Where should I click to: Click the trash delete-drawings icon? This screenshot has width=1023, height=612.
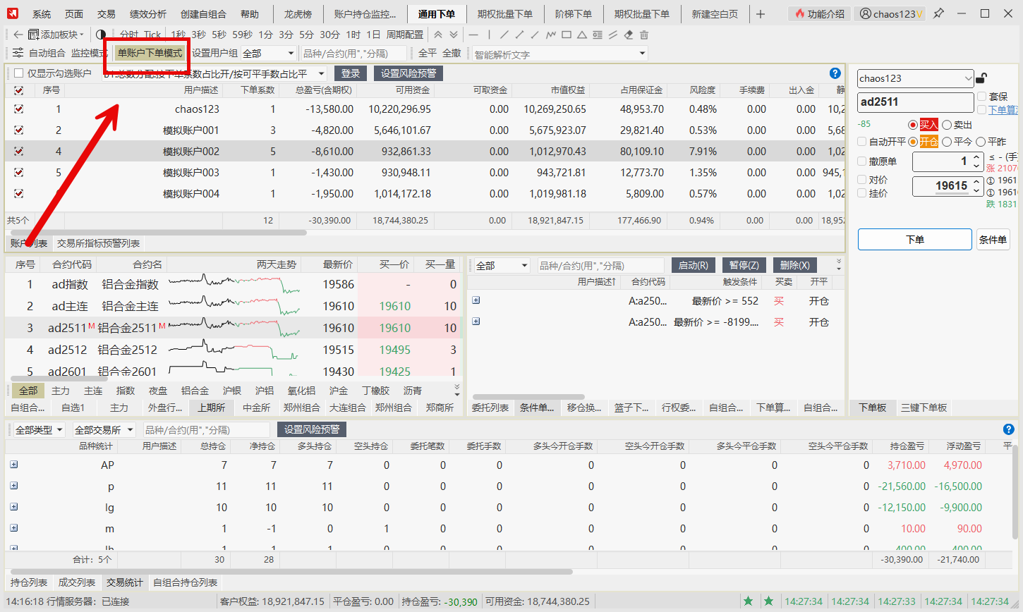(x=644, y=35)
